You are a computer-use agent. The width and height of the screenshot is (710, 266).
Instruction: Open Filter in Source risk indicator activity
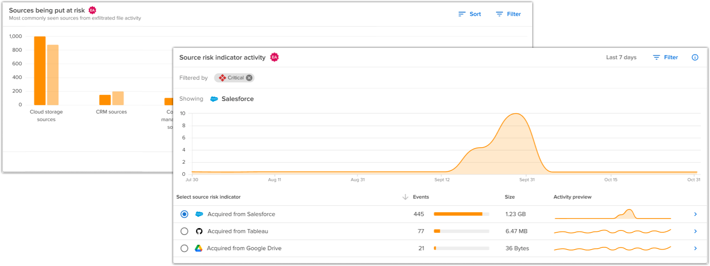click(666, 57)
